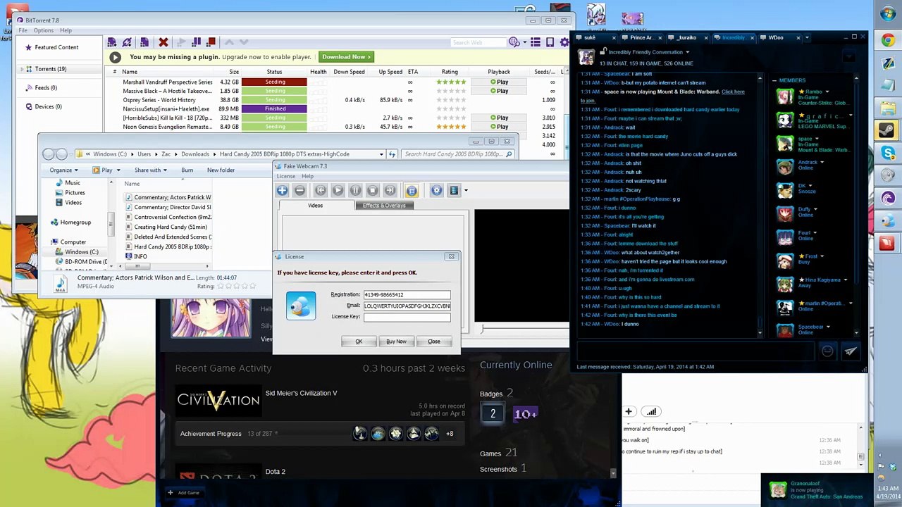Screen dimensions: 902x507
Task: Open the Share with dropdown in Explorer
Action: point(151,170)
